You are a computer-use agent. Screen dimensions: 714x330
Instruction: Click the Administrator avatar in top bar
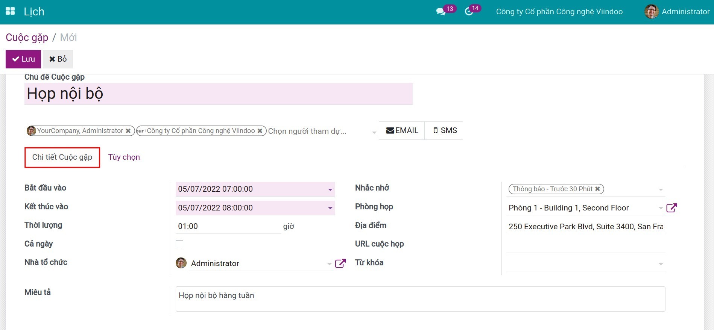[651, 12]
